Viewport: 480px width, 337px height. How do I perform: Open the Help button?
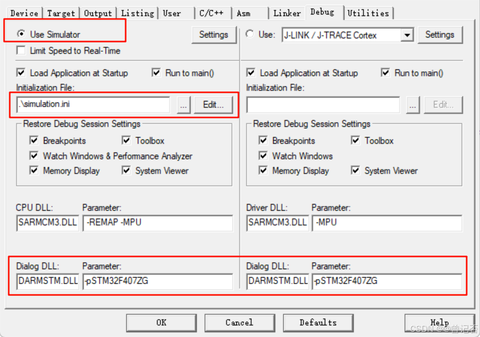pyautogui.click(x=439, y=323)
